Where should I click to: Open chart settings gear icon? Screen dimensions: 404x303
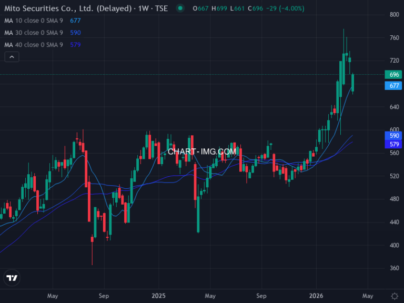click(x=395, y=296)
